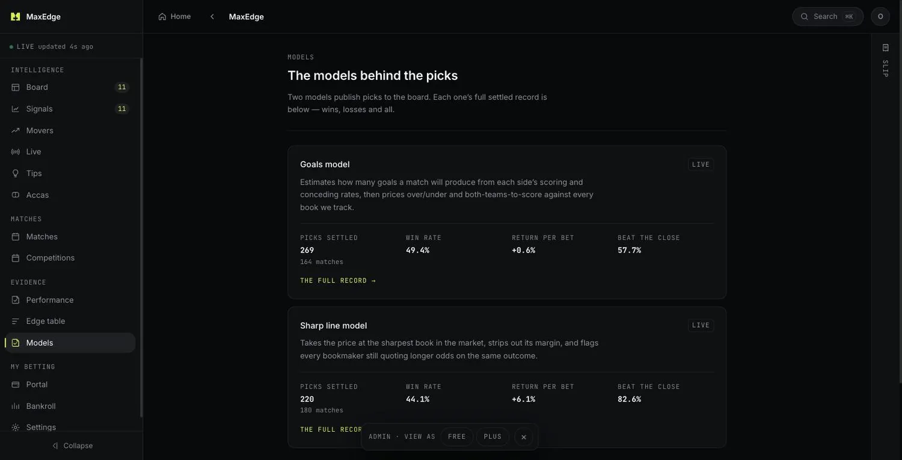Open the Settings gear icon
This screenshot has width=902, height=460.
click(x=16, y=428)
